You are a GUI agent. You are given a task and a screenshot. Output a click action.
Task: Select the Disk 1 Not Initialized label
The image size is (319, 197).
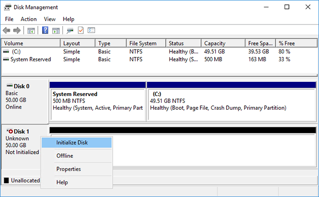[x=22, y=152]
